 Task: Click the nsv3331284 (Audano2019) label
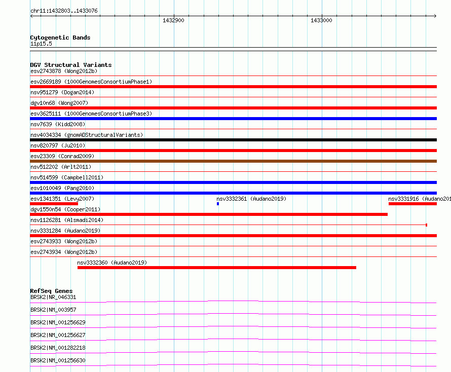click(x=65, y=231)
